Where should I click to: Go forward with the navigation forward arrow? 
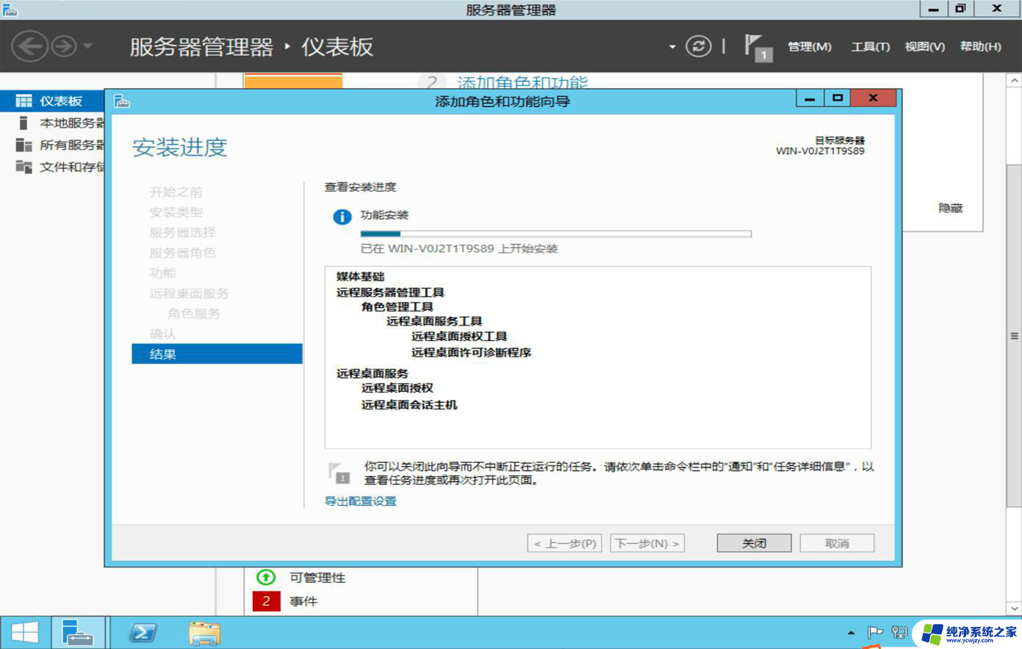point(64,46)
